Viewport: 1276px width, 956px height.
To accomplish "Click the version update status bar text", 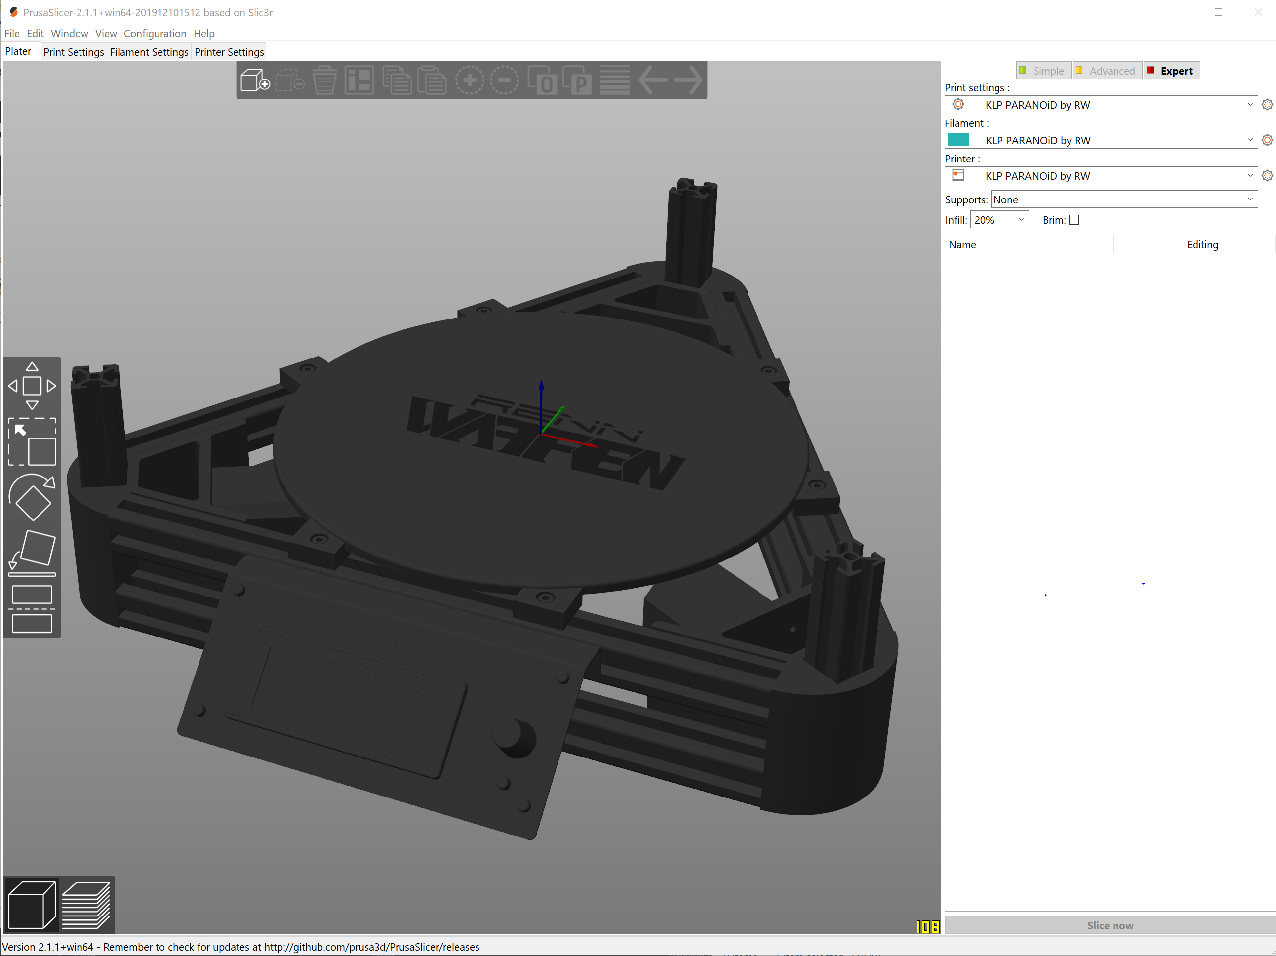I will [241, 947].
